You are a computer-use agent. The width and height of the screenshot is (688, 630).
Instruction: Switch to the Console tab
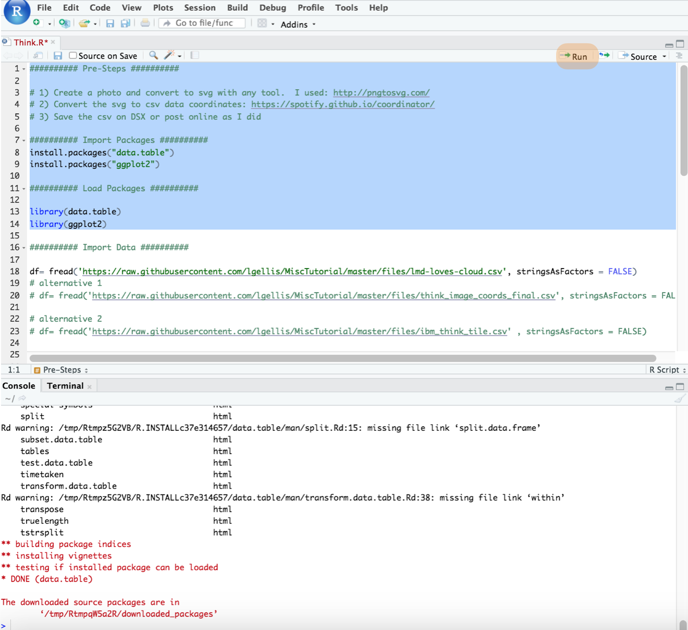pyautogui.click(x=19, y=386)
